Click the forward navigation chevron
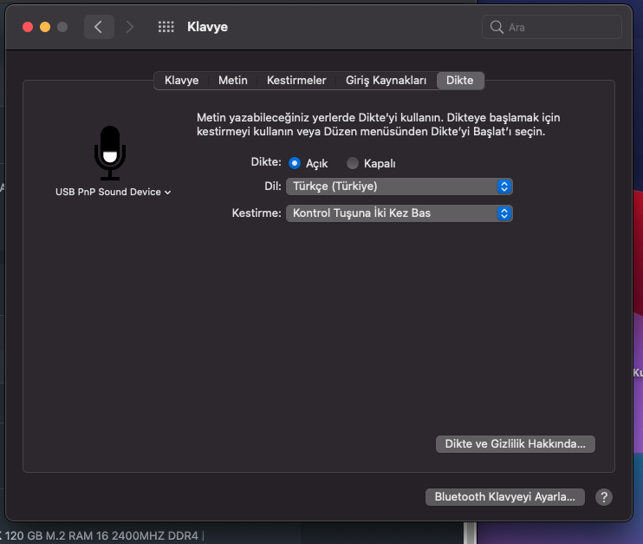Viewport: 643px width, 544px height. 130,27
